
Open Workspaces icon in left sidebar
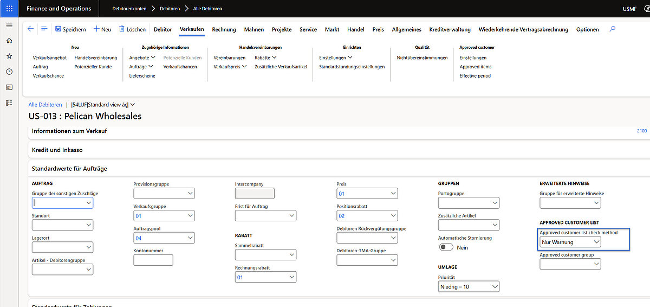coord(9,87)
